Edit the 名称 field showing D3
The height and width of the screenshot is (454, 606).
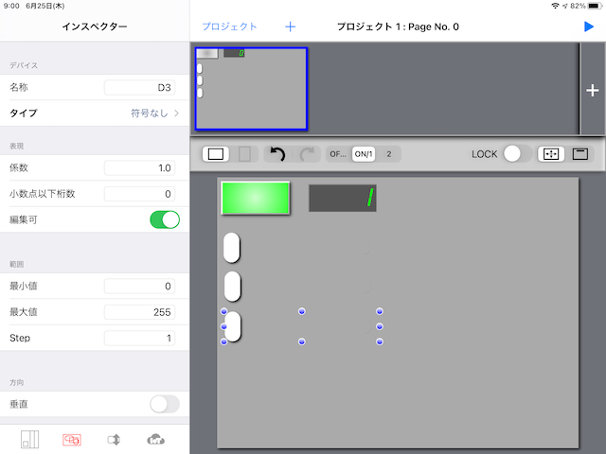coord(139,88)
